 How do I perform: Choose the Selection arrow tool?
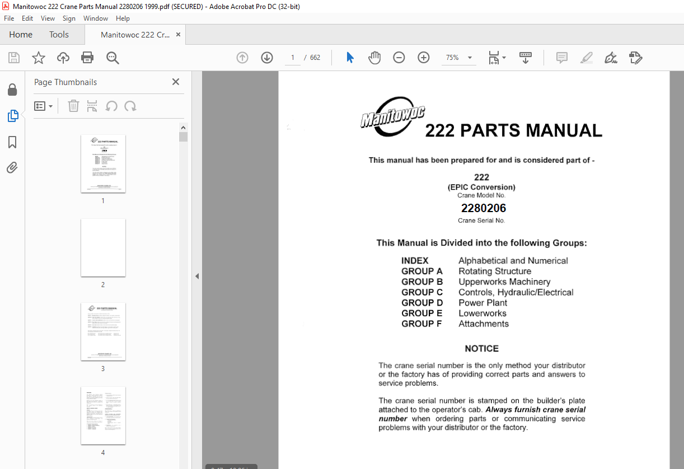[x=350, y=58]
